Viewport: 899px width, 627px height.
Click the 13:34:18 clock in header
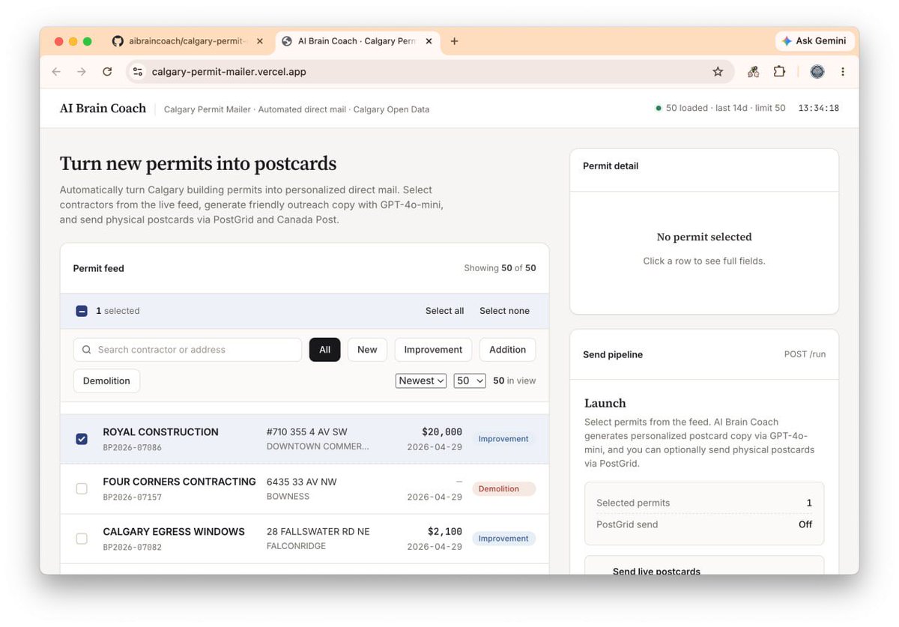pyautogui.click(x=819, y=109)
